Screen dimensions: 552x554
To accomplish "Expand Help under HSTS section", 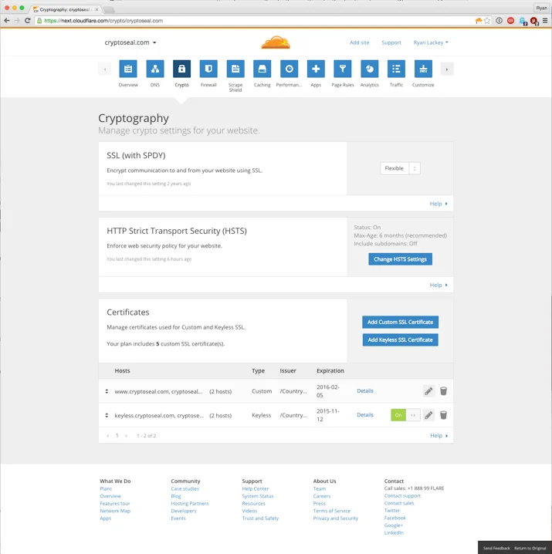I will pos(439,285).
